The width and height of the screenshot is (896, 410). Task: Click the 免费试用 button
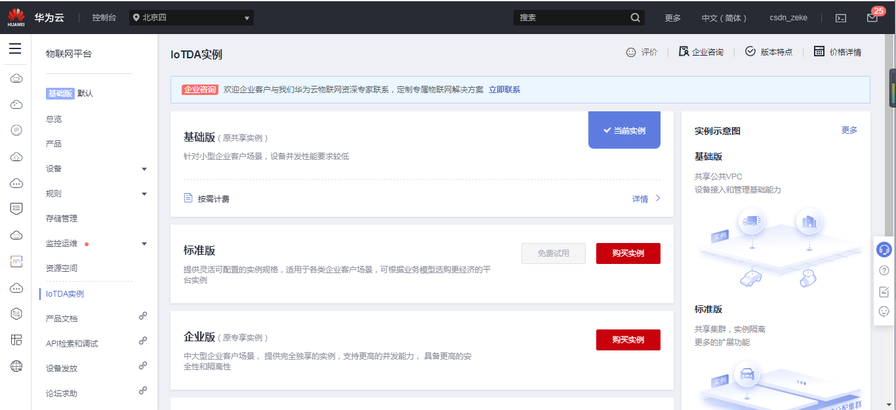pyautogui.click(x=554, y=253)
